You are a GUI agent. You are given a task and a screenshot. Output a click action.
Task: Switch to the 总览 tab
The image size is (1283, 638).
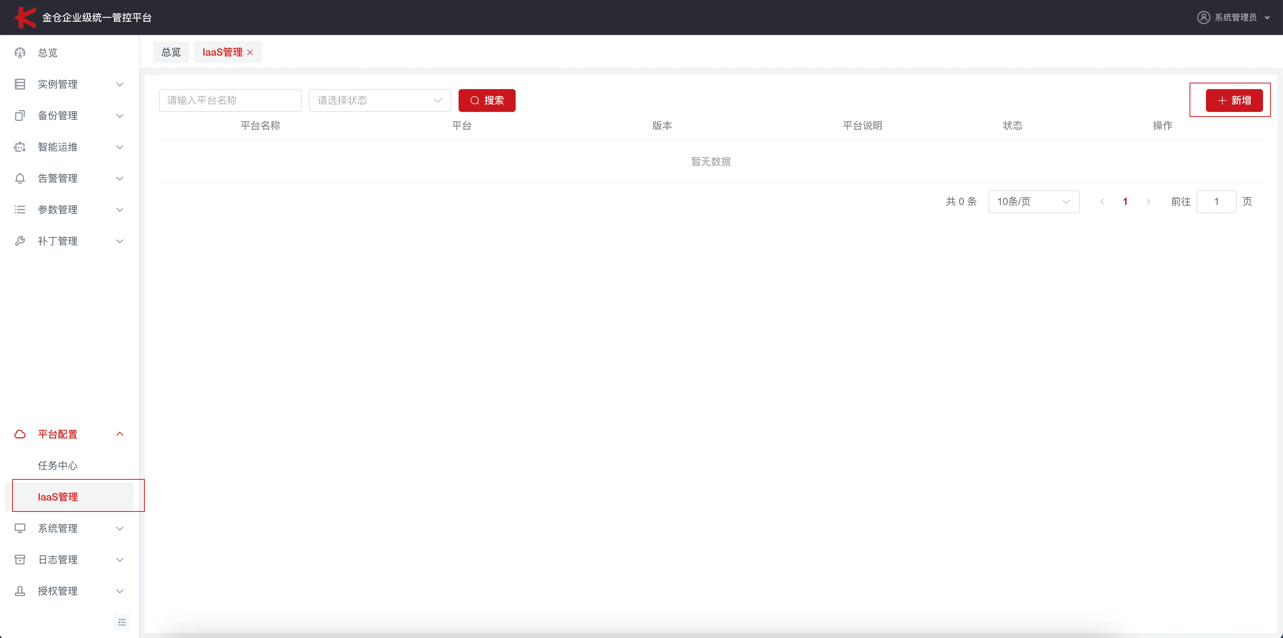171,52
